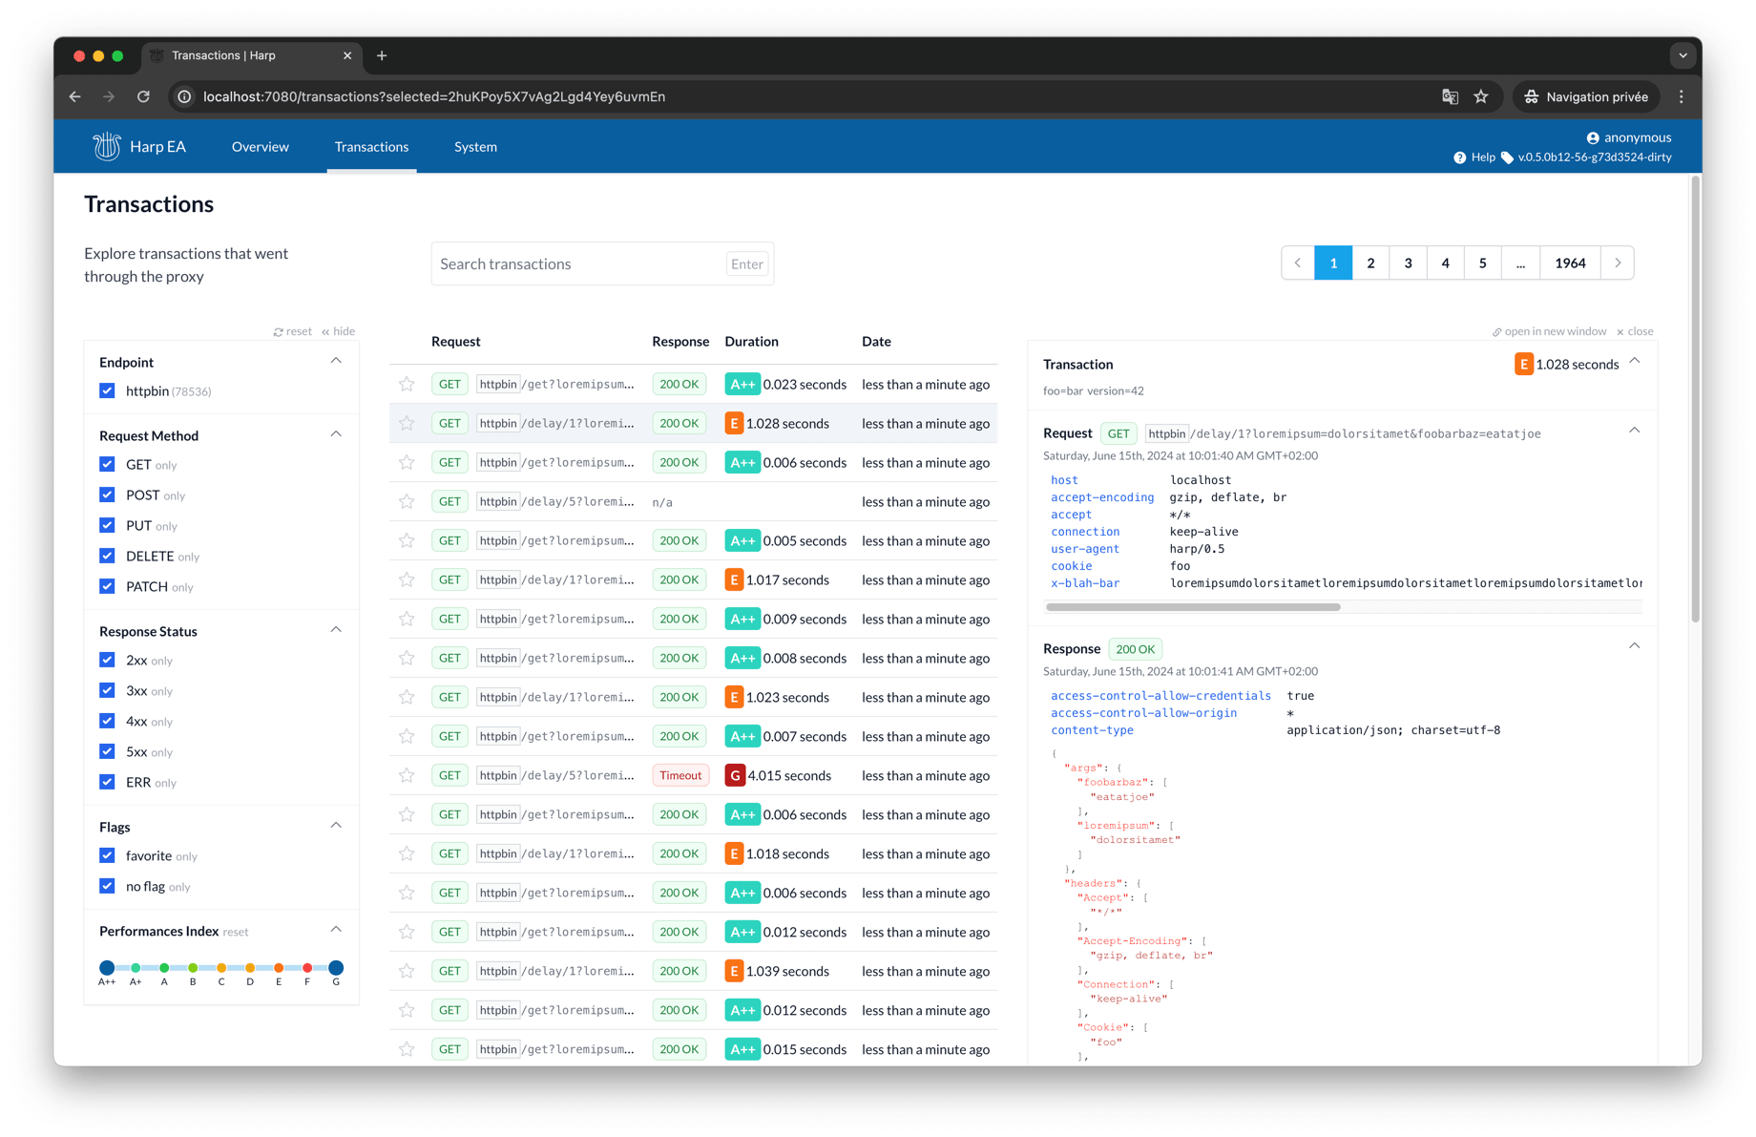Star the first get?loremipsum 0.023 seconds transaction
Image resolution: width=1756 pixels, height=1137 pixels.
[x=407, y=384]
